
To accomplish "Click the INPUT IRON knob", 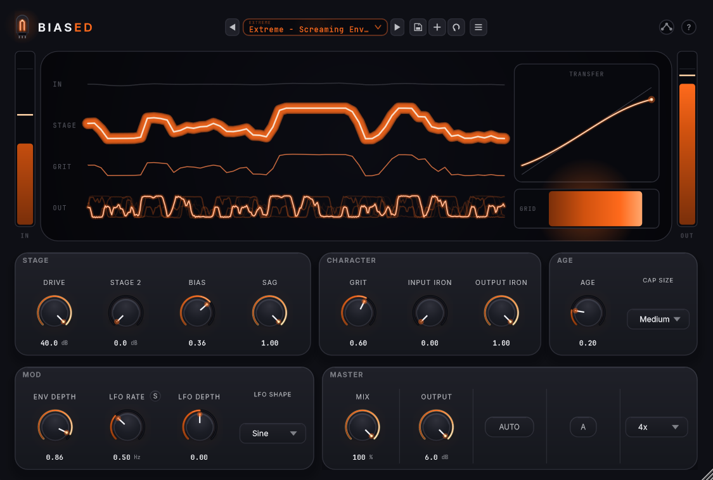I will click(430, 312).
